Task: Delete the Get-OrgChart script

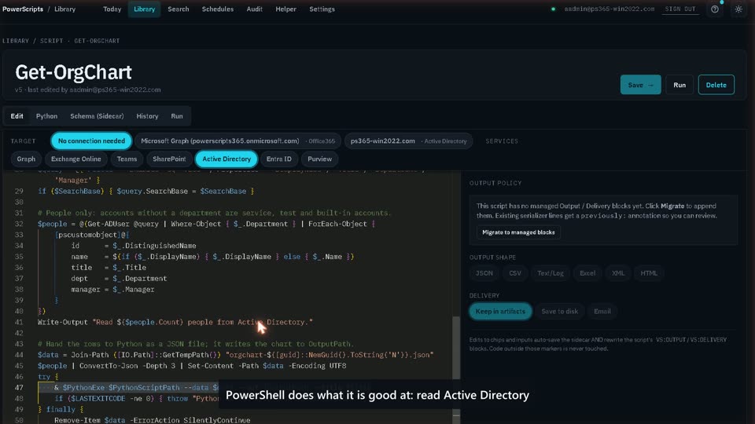Action: click(716, 85)
